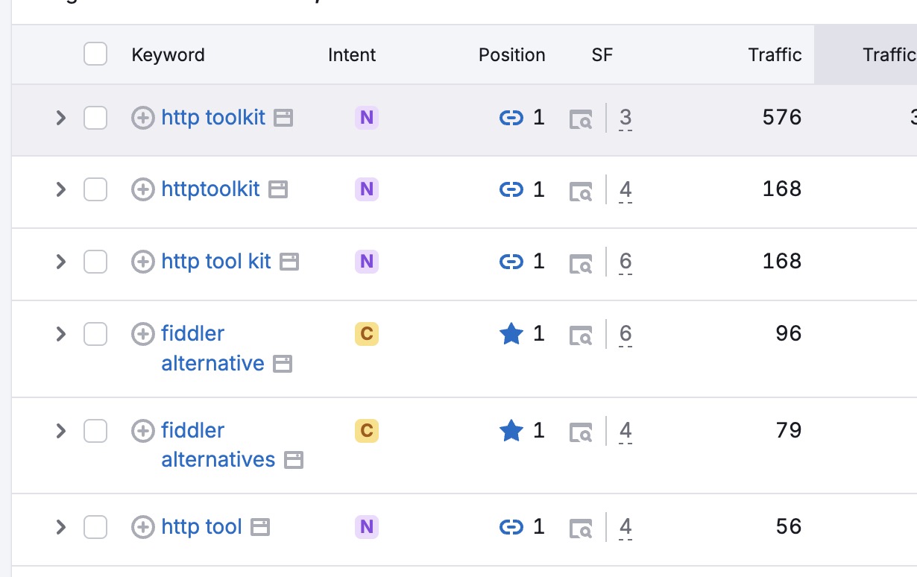Select the 'http toolkit' row checkbox
This screenshot has width=917, height=577.
point(95,118)
